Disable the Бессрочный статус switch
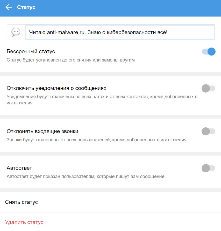 (209, 52)
